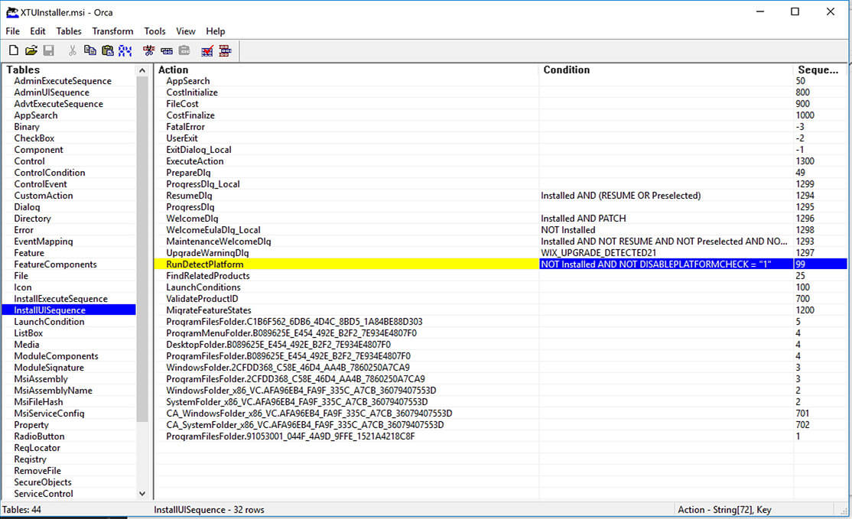This screenshot has height=519, width=852.
Task: Click the blue Find toolbar icon
Action: tap(125, 50)
